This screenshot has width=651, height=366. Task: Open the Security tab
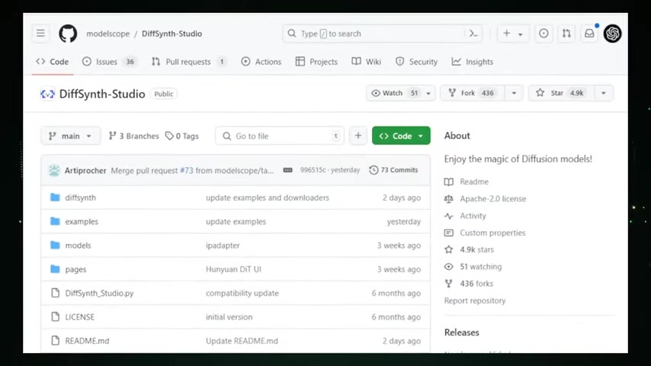pyautogui.click(x=416, y=62)
